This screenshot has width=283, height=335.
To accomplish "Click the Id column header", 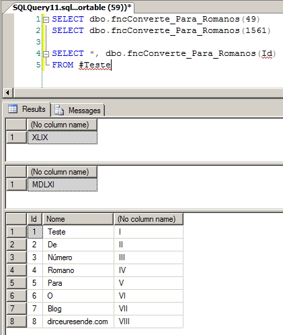I will tap(34, 219).
